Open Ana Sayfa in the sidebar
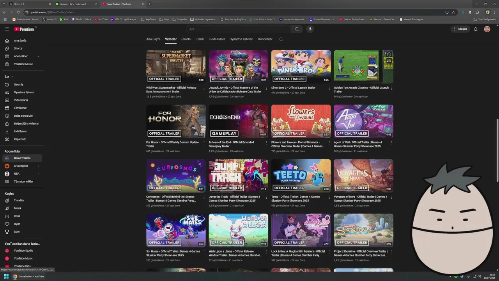 pyautogui.click(x=22, y=41)
